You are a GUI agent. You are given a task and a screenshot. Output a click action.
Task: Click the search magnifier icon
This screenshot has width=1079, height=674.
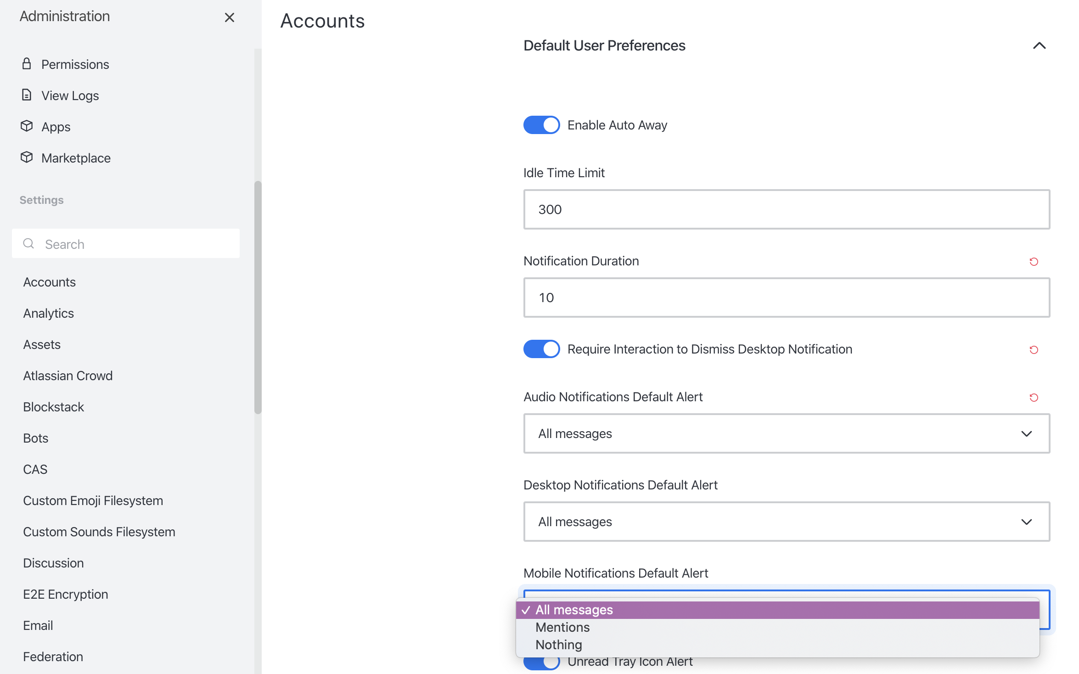28,244
